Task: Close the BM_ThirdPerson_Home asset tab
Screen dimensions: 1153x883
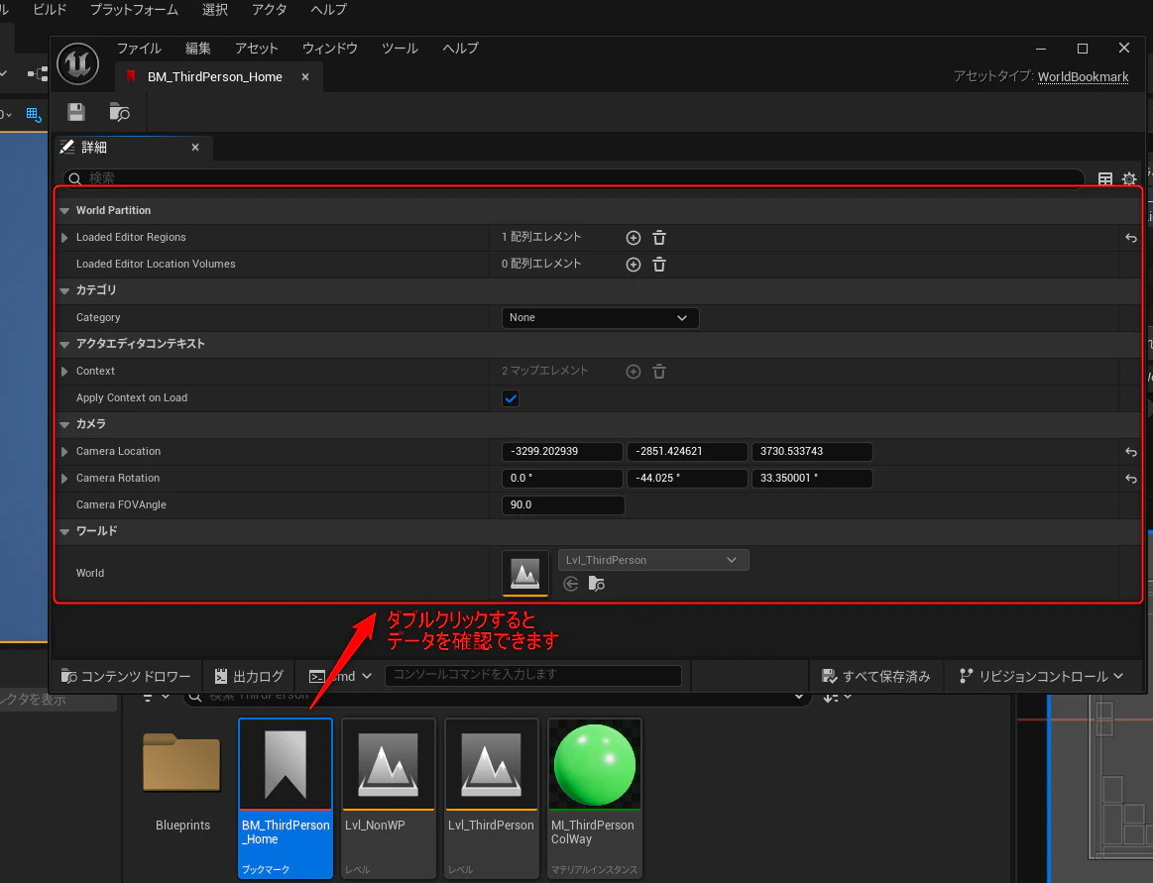Action: (x=305, y=76)
